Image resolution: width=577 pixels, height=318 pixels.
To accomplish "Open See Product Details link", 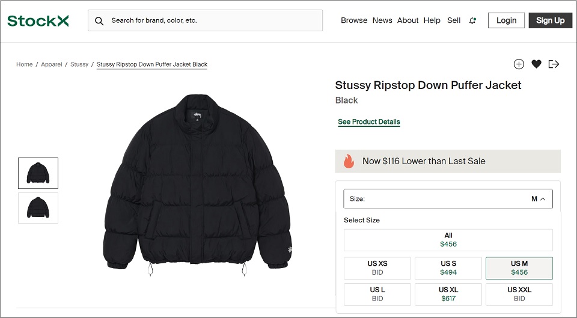I will click(x=368, y=122).
